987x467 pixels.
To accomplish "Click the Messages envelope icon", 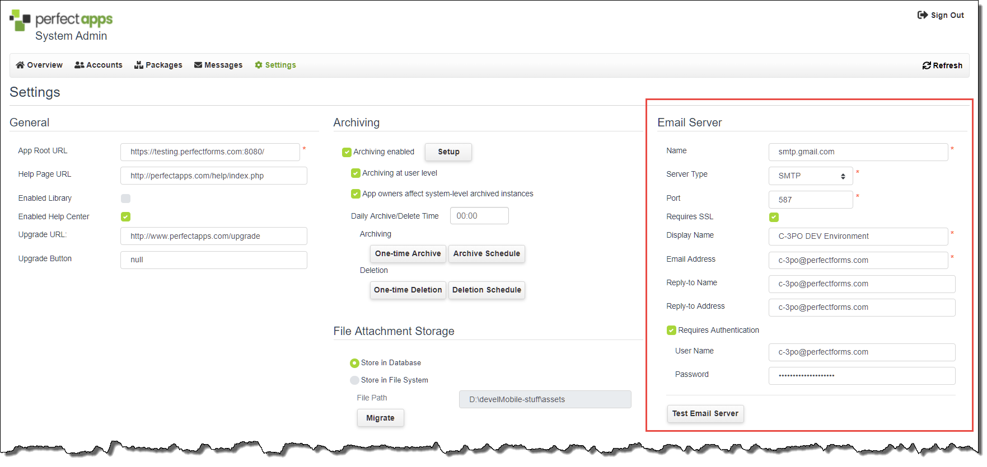I will point(198,65).
